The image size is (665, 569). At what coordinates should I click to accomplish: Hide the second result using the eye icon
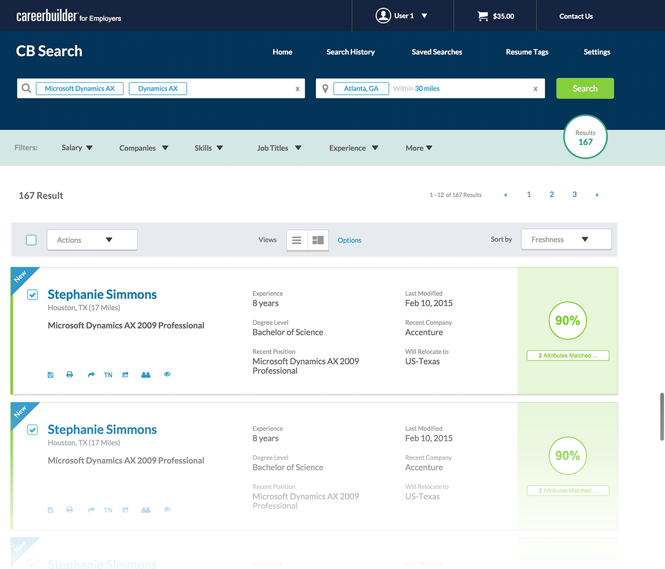pyautogui.click(x=167, y=510)
